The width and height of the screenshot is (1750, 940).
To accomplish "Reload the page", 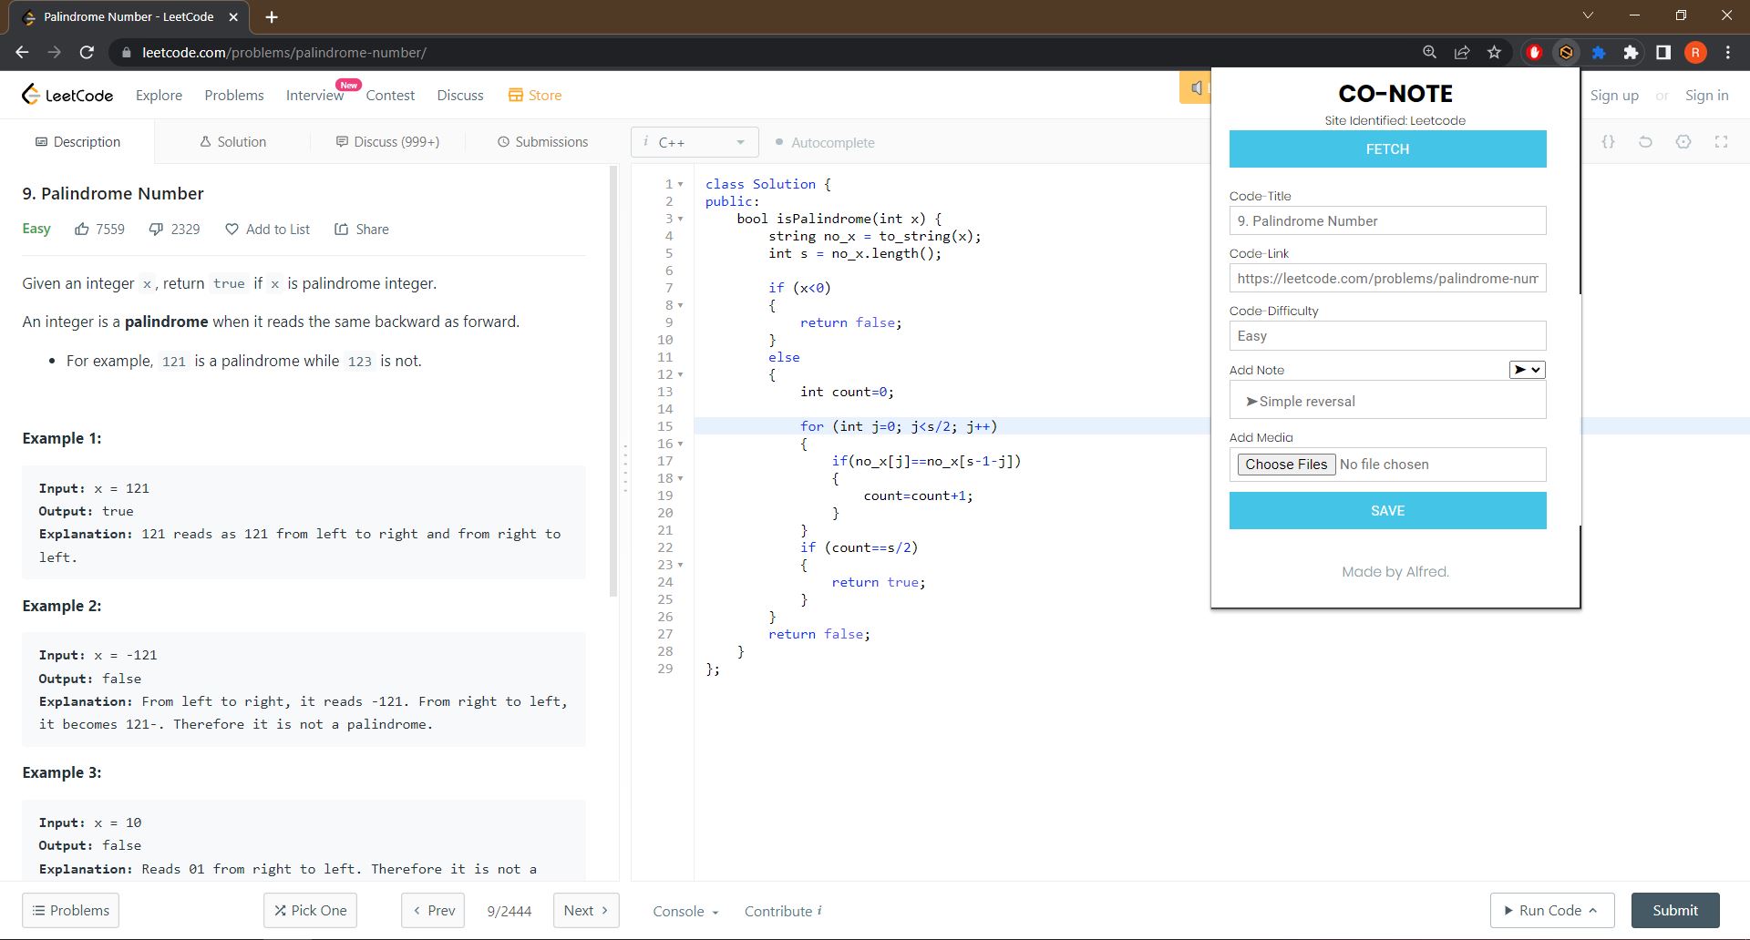I will coord(87,53).
